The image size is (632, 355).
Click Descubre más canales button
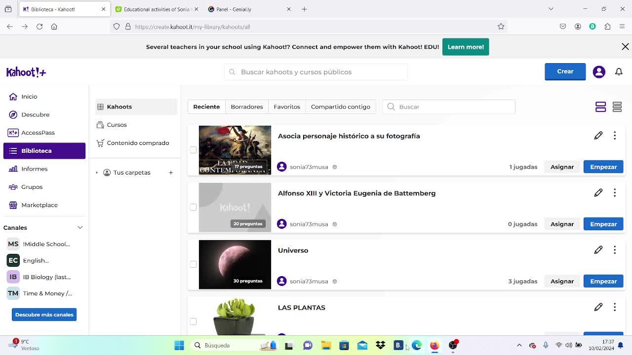[44, 315]
